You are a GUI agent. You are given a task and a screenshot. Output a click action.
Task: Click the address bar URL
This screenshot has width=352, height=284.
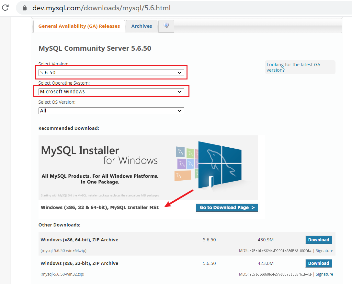tap(101, 8)
